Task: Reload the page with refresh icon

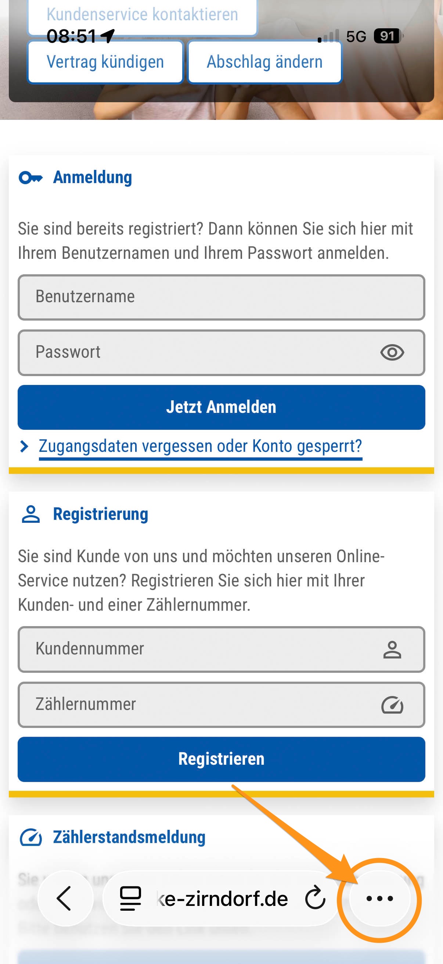Action: click(x=315, y=898)
